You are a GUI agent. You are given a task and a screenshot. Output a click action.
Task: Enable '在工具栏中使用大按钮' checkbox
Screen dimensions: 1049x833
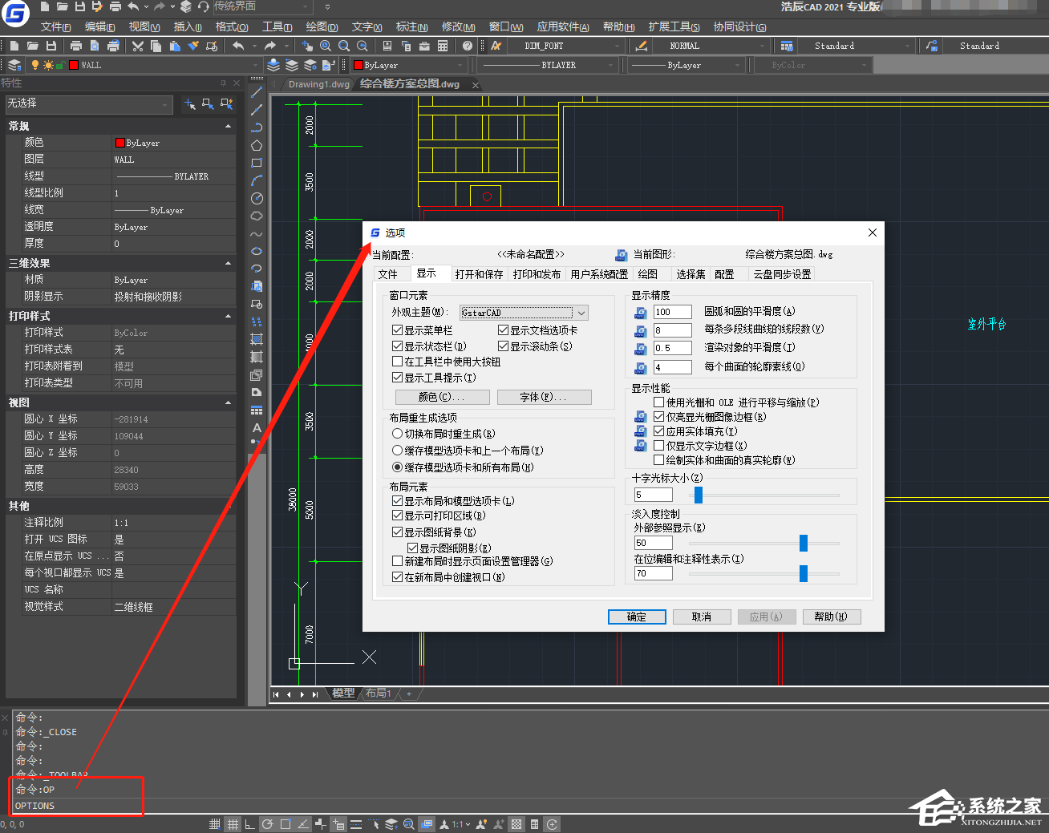coord(397,362)
